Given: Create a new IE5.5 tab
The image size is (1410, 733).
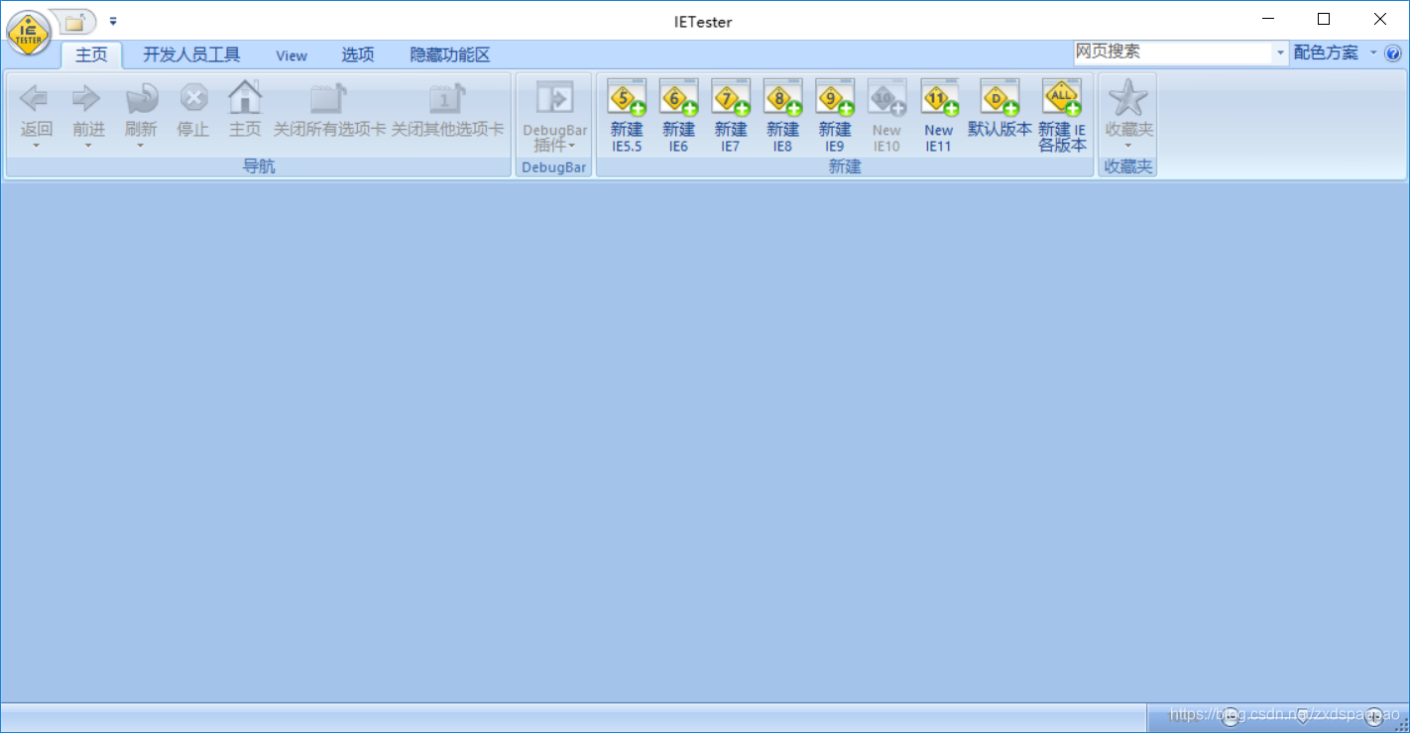Looking at the screenshot, I should (x=627, y=116).
